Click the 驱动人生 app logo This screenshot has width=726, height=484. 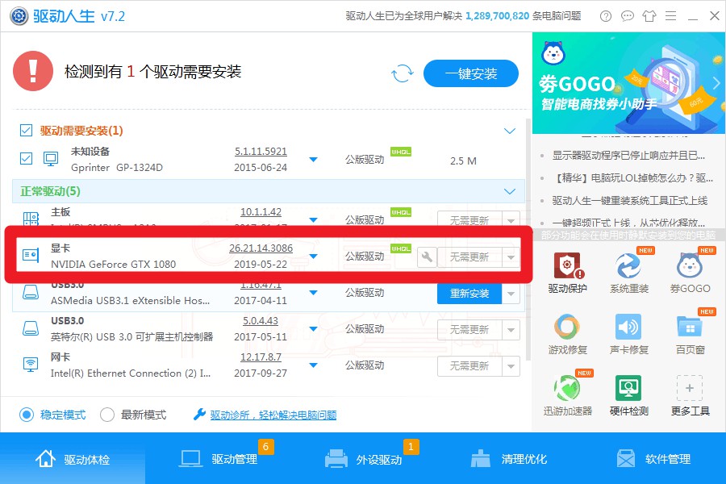(x=19, y=16)
